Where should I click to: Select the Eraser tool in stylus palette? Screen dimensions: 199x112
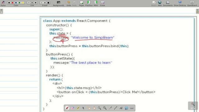(x=72, y=108)
